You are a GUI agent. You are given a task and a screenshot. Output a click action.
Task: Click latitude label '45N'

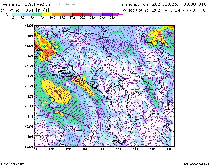30,36
